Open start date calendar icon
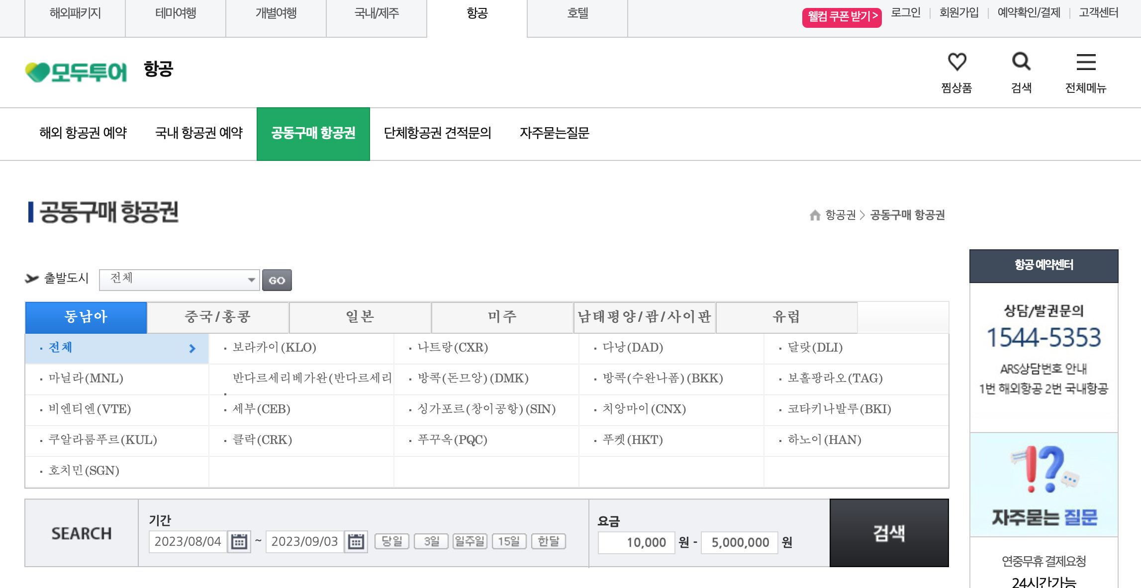 tap(239, 541)
